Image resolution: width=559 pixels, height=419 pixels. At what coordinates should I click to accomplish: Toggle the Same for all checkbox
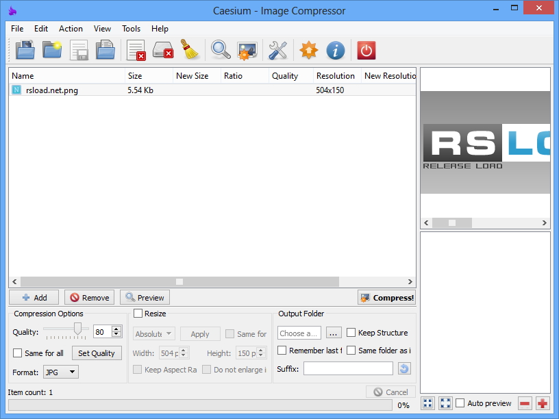pos(18,353)
